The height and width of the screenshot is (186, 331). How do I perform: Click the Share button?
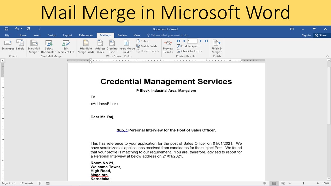click(321, 35)
